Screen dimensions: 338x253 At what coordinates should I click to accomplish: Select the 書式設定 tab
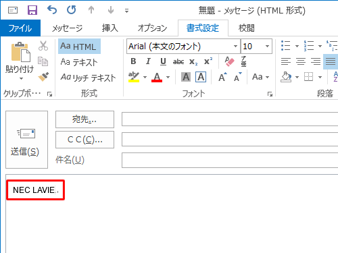tap(203, 28)
